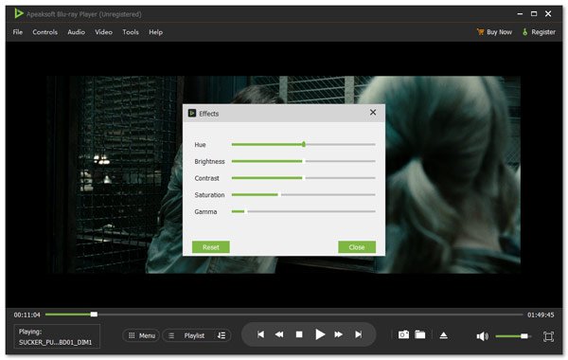
Task: Skip to next chapter
Action: (358, 334)
